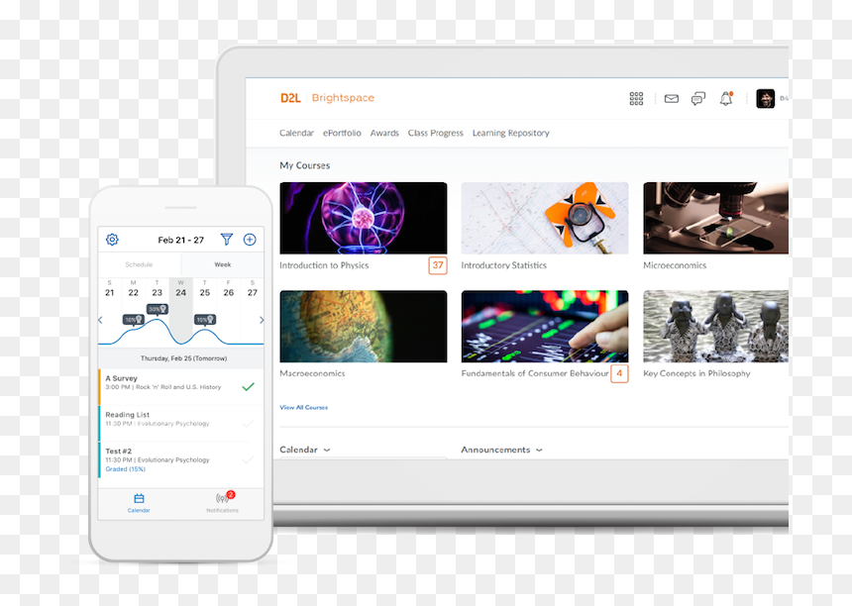Tap the add plus icon on phone
The image size is (852, 606).
tap(250, 240)
